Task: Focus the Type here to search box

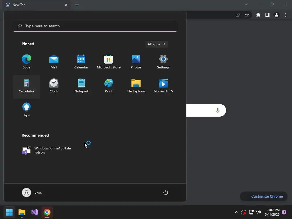Action: tap(95, 26)
